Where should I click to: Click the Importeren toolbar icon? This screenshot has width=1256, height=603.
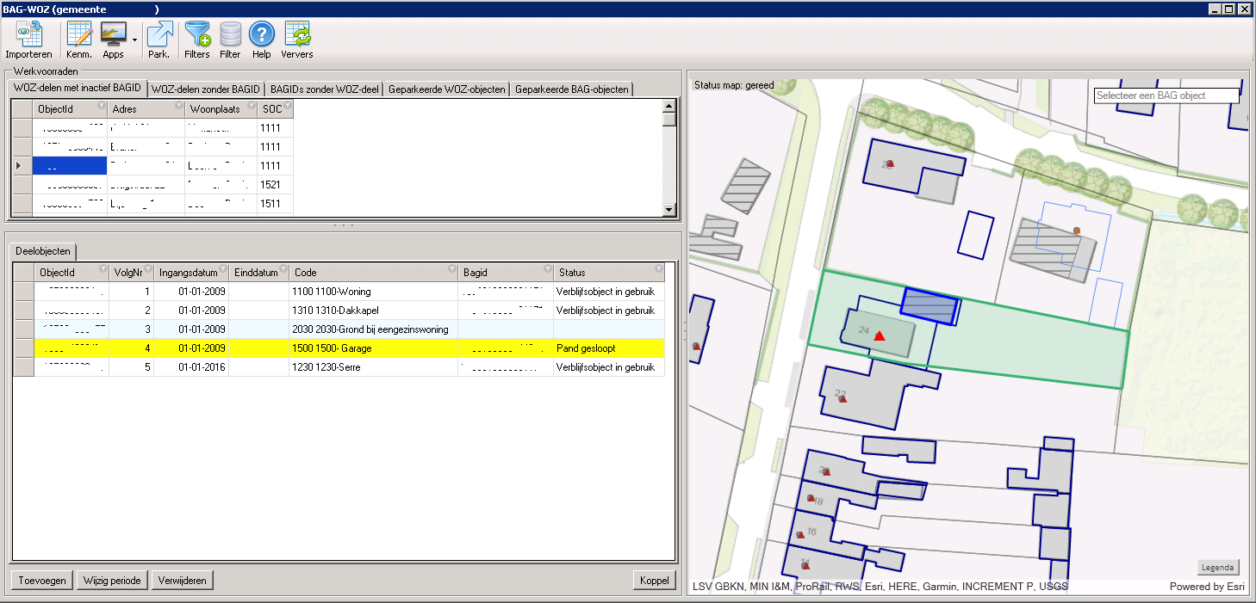point(28,35)
